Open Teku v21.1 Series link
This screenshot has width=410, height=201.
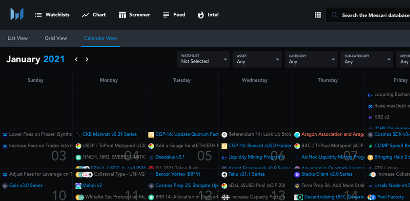pyautogui.click(x=246, y=174)
